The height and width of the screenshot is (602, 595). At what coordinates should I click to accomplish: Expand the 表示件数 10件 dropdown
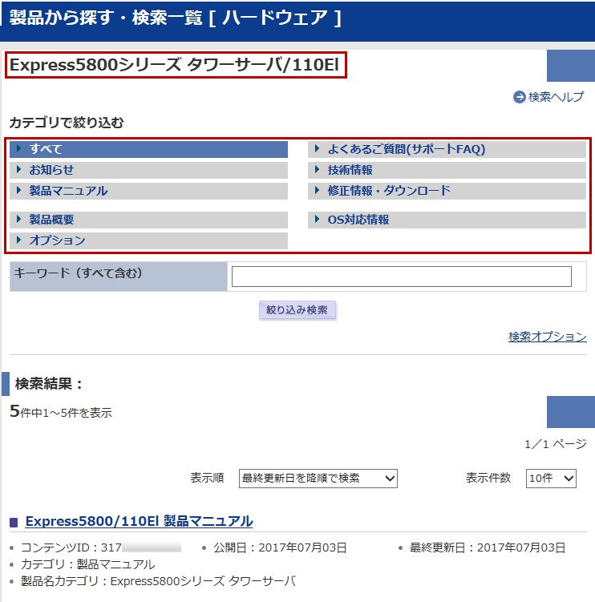pos(551,479)
